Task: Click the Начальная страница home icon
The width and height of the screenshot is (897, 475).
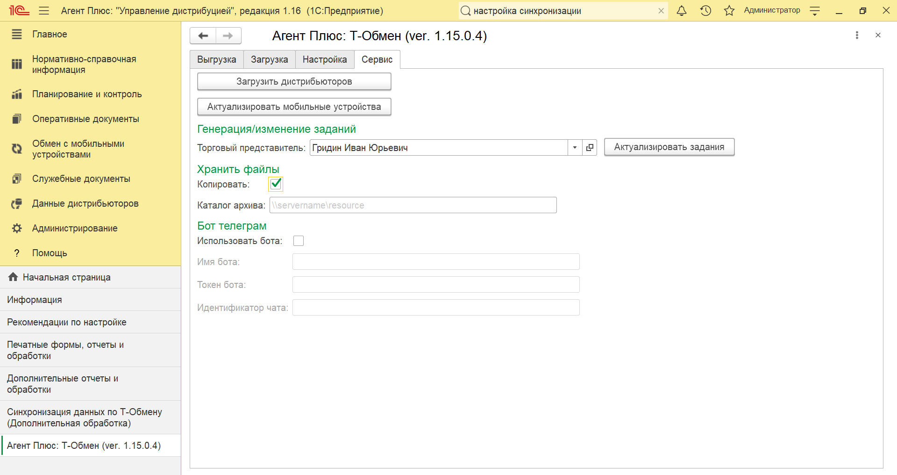Action: (x=13, y=277)
